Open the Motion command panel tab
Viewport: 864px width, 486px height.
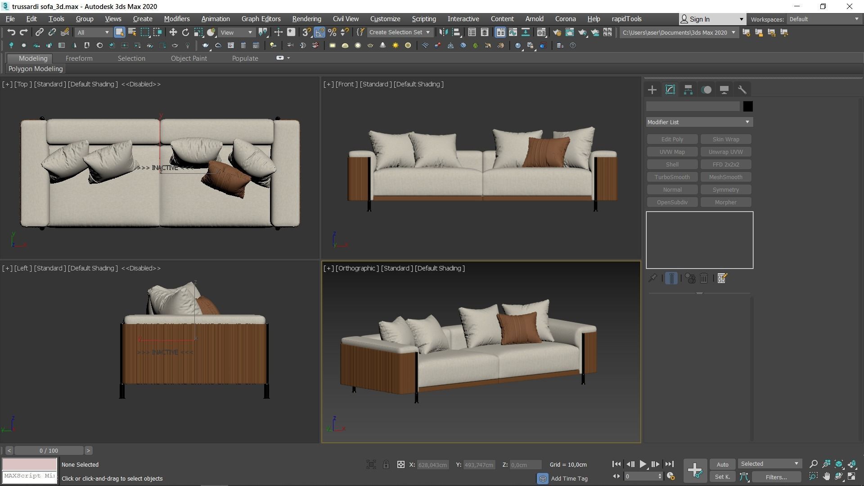pyautogui.click(x=706, y=90)
